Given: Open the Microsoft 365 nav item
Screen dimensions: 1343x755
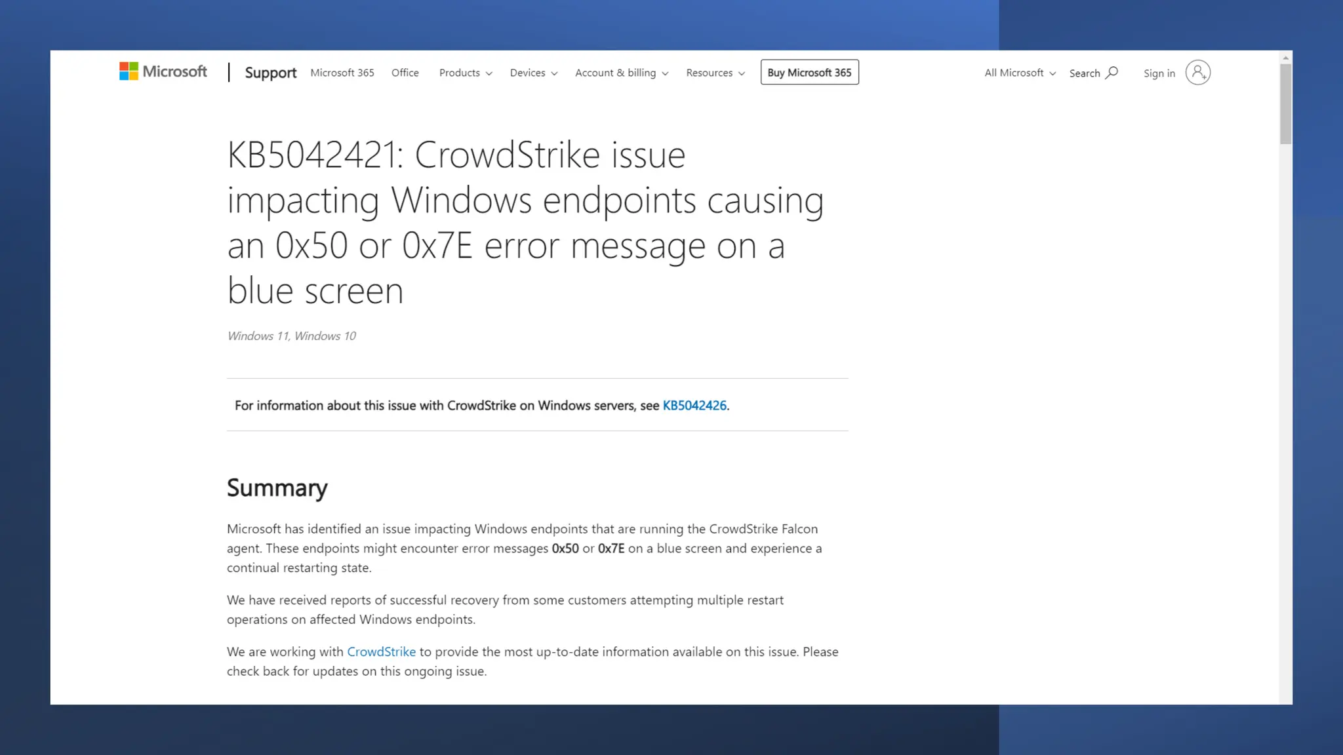Looking at the screenshot, I should pos(342,73).
